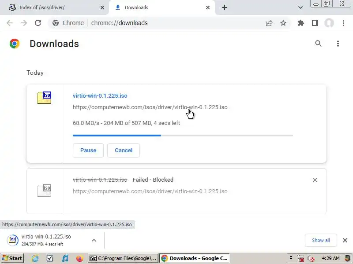Click the checkmark quick launch icon
The width and height of the screenshot is (353, 264).
pyautogui.click(x=50, y=258)
